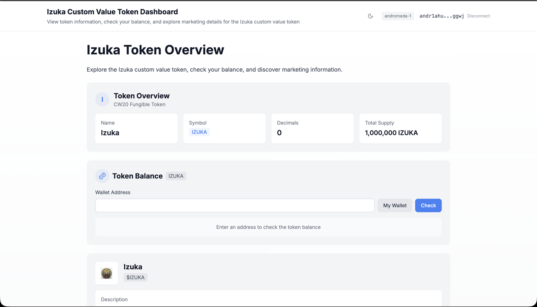537x307 pixels.
Task: Click inside the Wallet Address input field
Action: point(234,205)
